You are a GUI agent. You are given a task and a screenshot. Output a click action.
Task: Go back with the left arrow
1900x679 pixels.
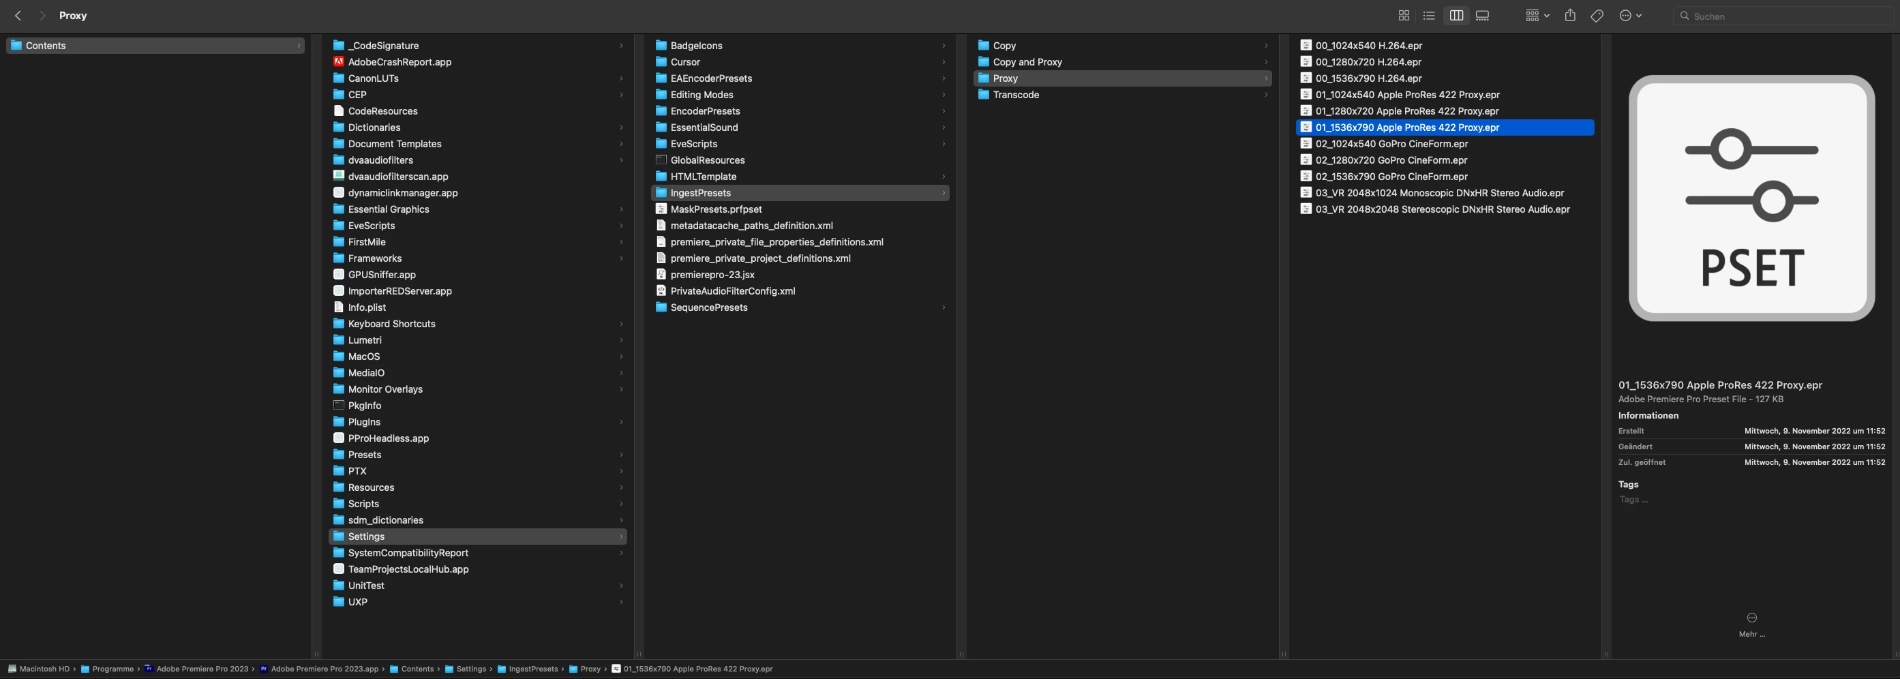coord(18,16)
